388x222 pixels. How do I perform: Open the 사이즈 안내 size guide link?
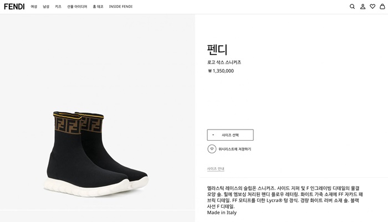click(216, 169)
